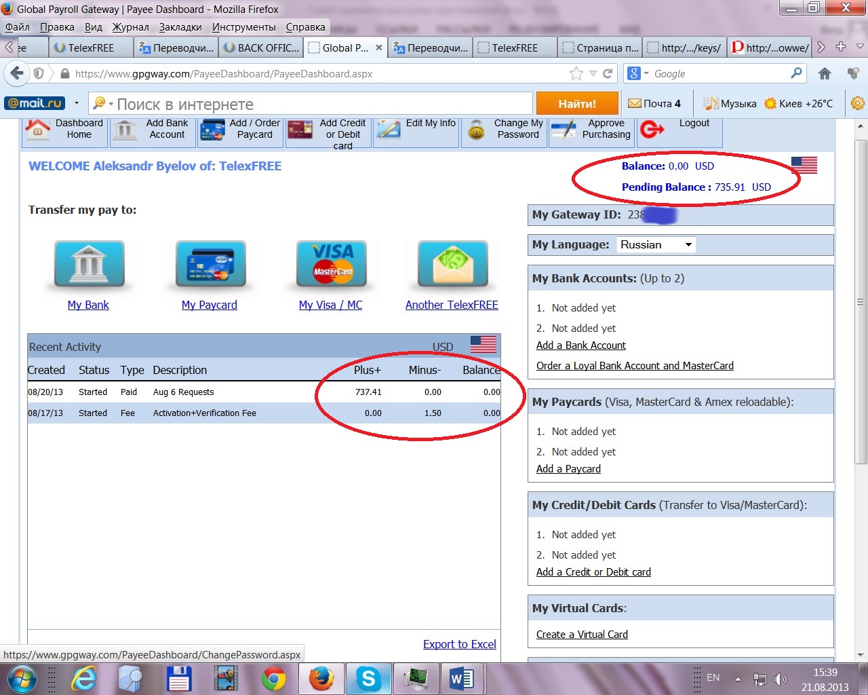Focus the Поиск в интернете search field

(311, 104)
